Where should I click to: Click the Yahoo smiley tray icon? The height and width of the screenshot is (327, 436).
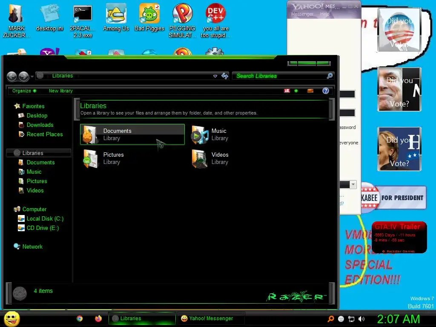(341, 319)
